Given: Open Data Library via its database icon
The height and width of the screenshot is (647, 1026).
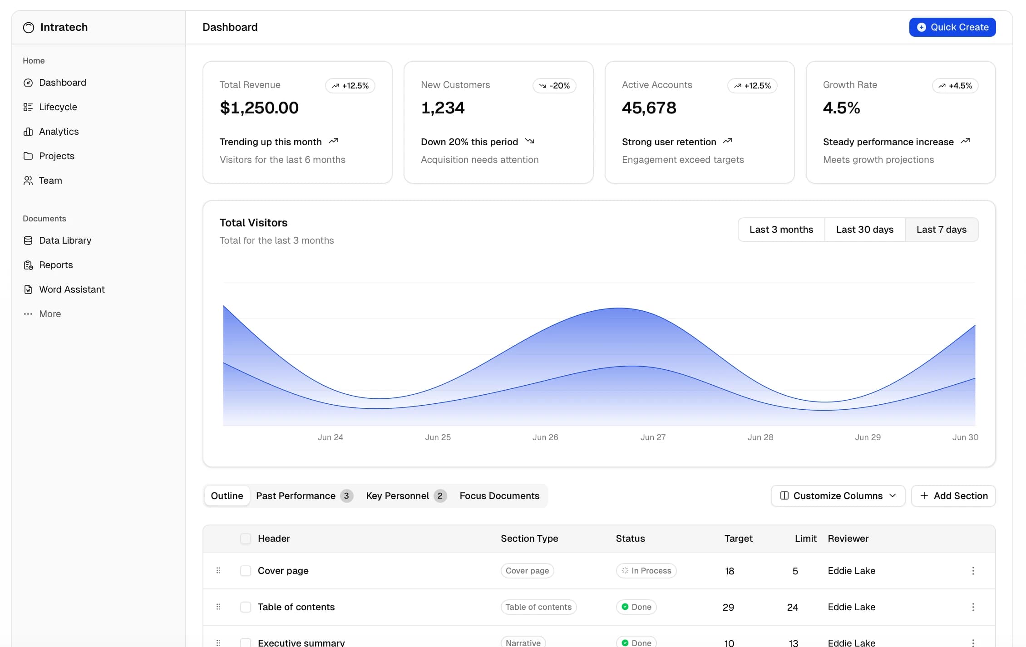Looking at the screenshot, I should pyautogui.click(x=28, y=240).
